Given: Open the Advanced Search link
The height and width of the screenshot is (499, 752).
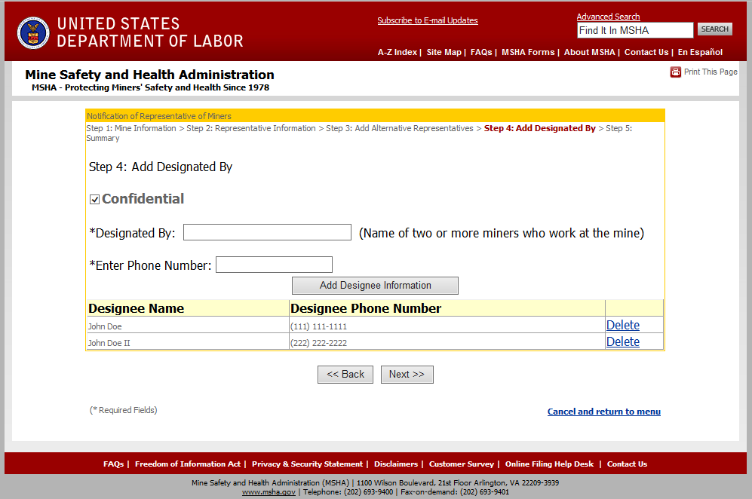Looking at the screenshot, I should pyautogui.click(x=608, y=17).
